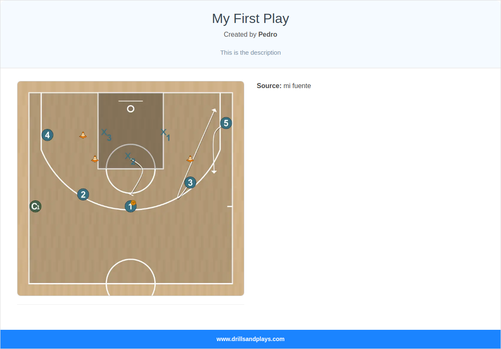Click the player 2 marker on the court
The height and width of the screenshot is (349, 501).
point(83,194)
